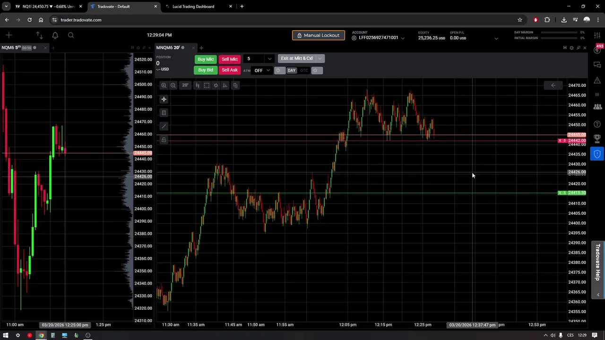Cancel the green 24415.50 order via X
Image resolution: width=605 pixels, height=340 pixels.
560,193
